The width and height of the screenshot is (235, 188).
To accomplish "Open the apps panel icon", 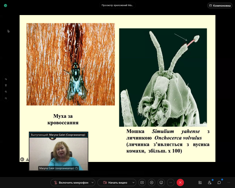I will tap(200, 182).
